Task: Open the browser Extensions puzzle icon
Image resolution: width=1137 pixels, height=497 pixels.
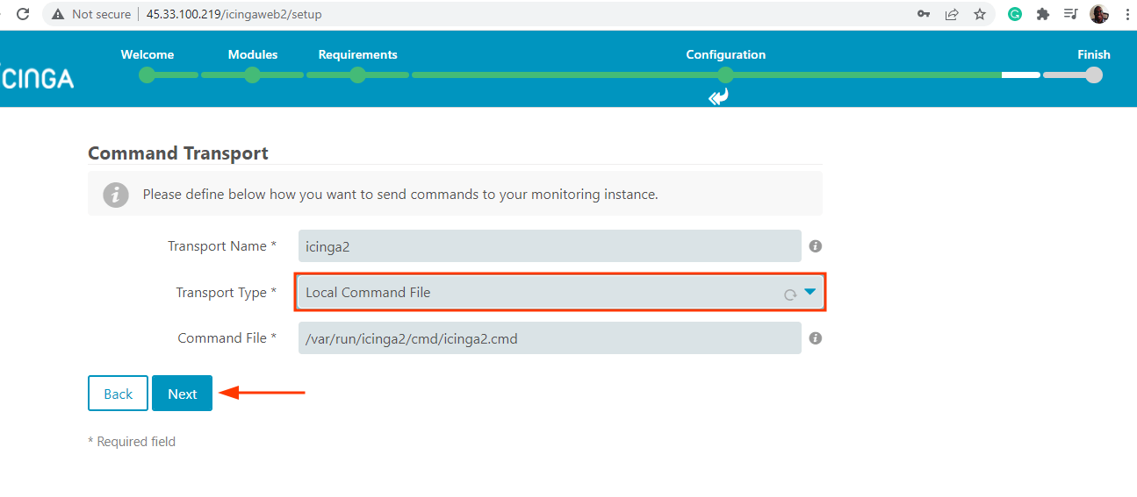Action: [x=1043, y=14]
